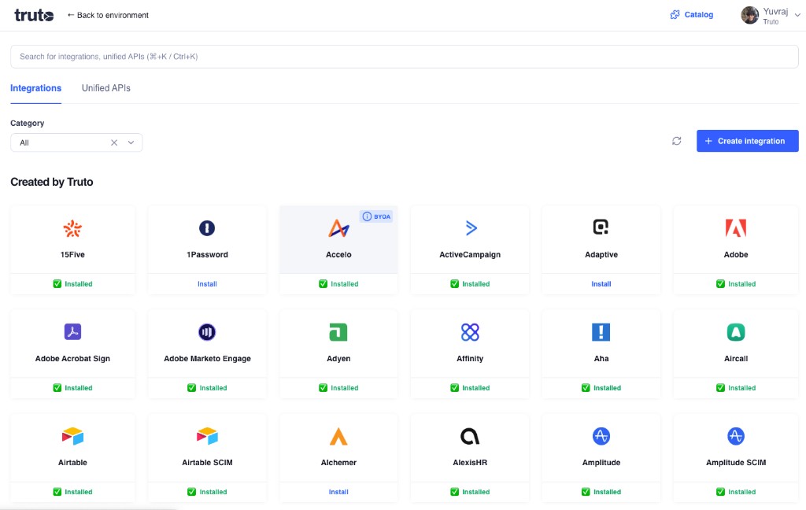Click the Truto logo

click(x=34, y=16)
